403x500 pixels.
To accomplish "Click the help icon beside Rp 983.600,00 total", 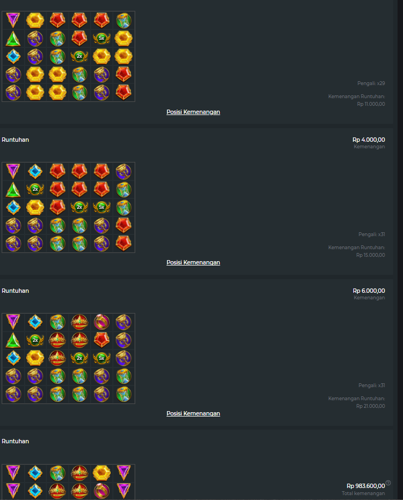I will tap(388, 483).
